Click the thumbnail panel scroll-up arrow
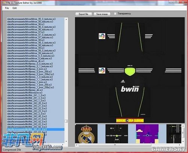The width and height of the screenshot is (188, 153). pyautogui.click(x=183, y=126)
